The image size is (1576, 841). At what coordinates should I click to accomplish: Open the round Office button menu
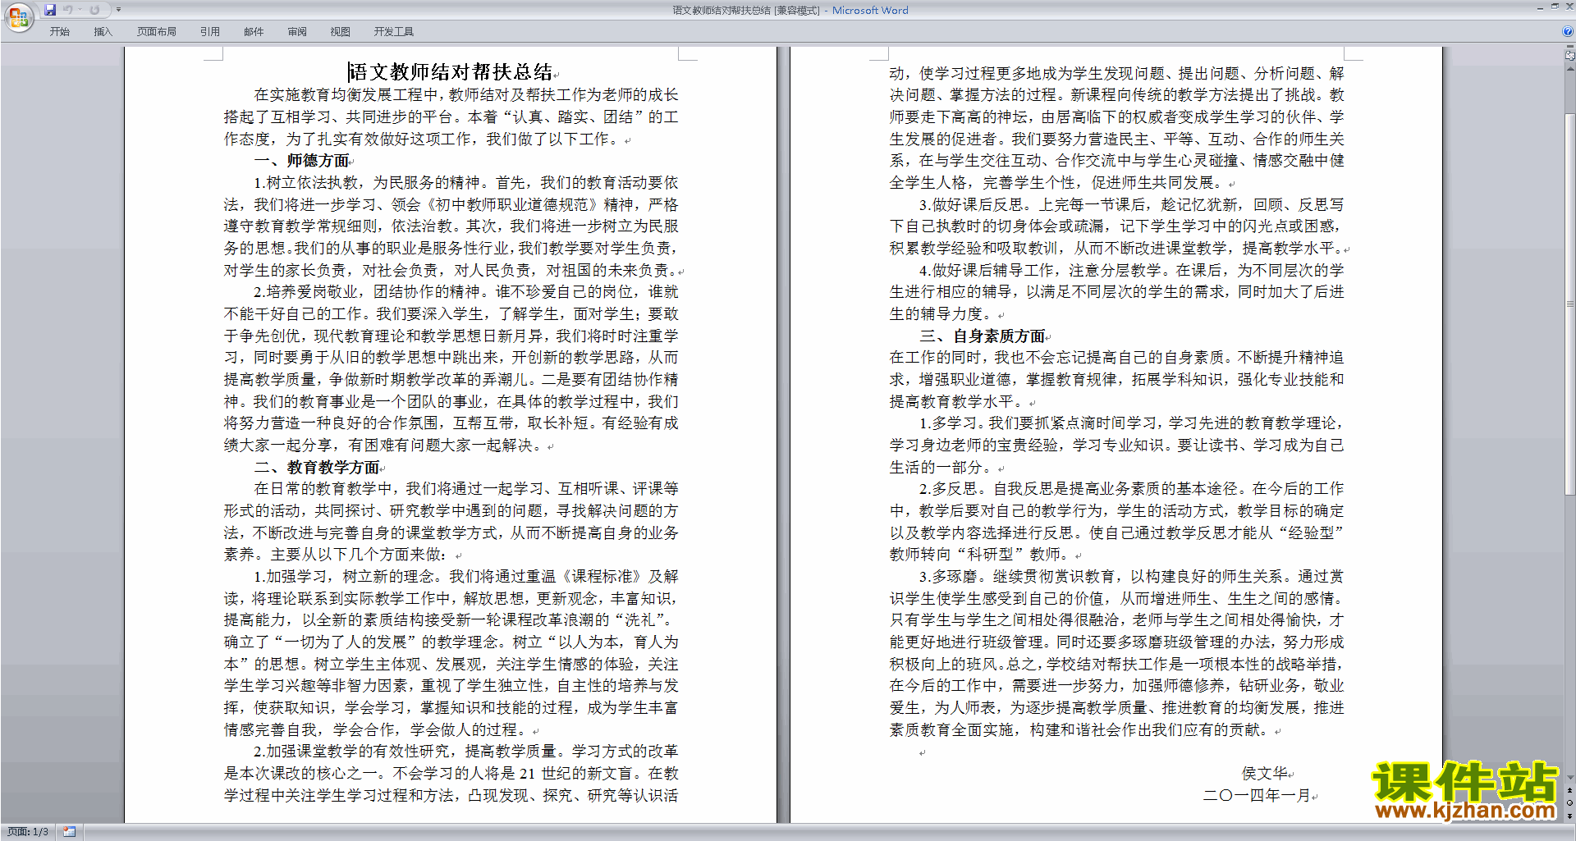[x=18, y=17]
